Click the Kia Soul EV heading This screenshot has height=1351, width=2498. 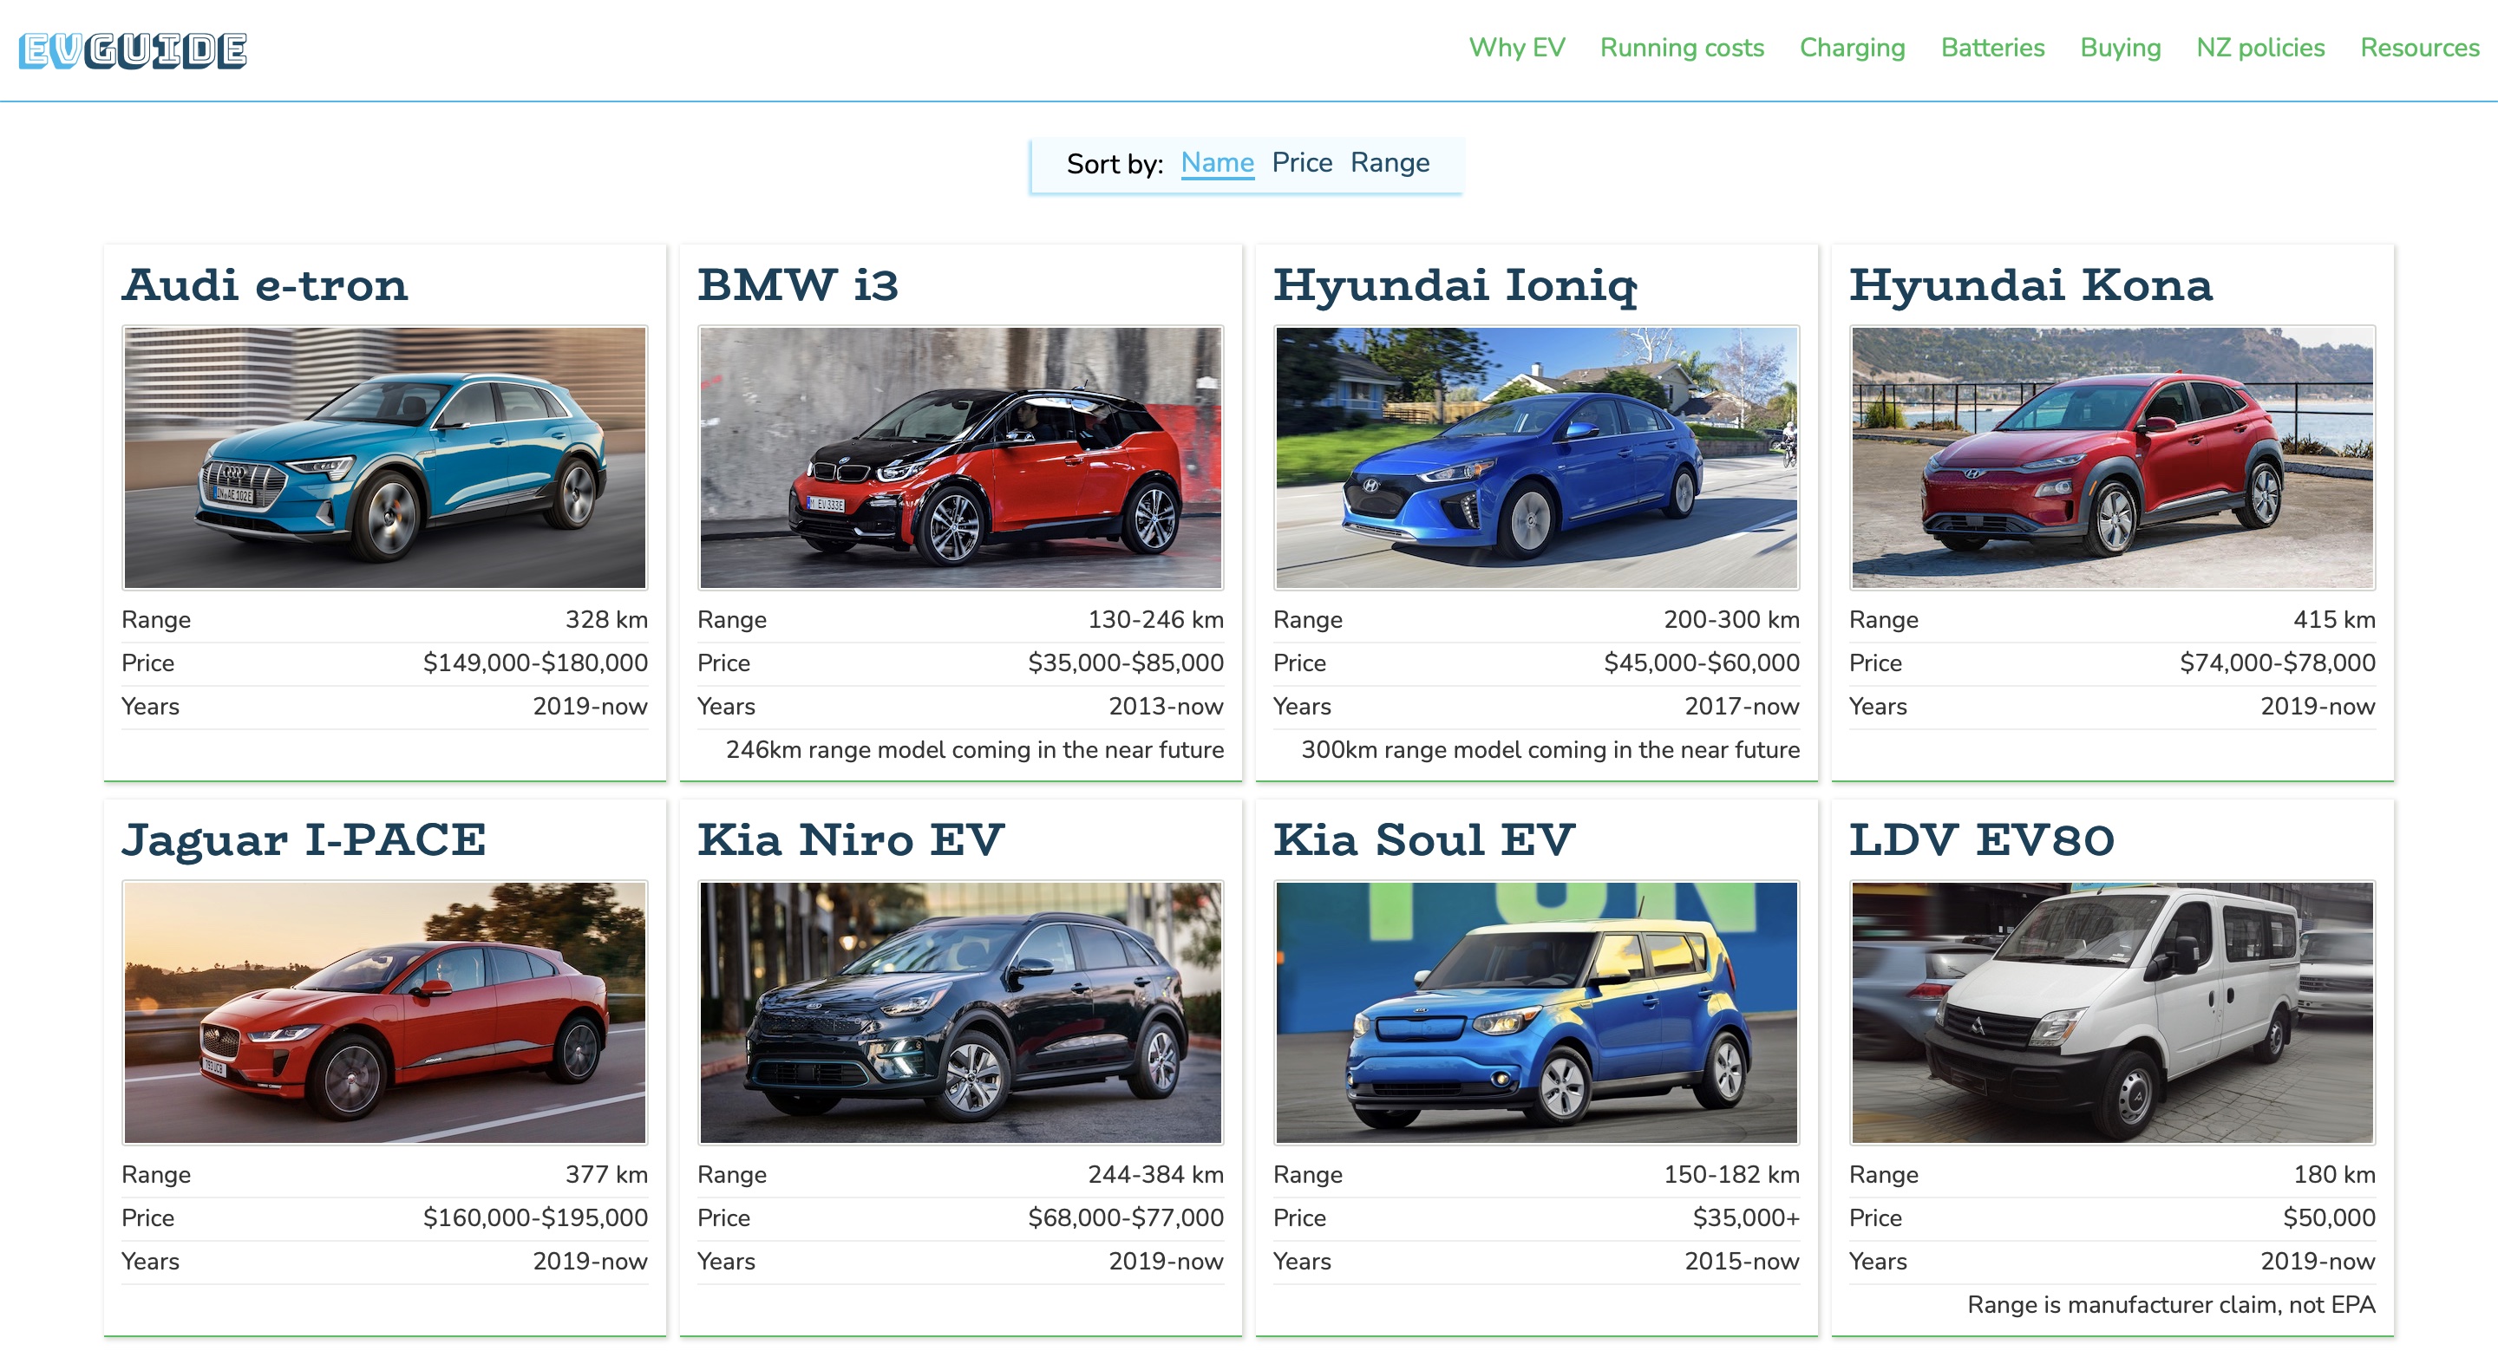click(x=1423, y=840)
